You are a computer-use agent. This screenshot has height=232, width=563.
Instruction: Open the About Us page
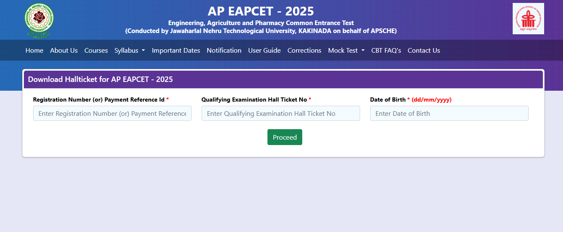coord(64,51)
